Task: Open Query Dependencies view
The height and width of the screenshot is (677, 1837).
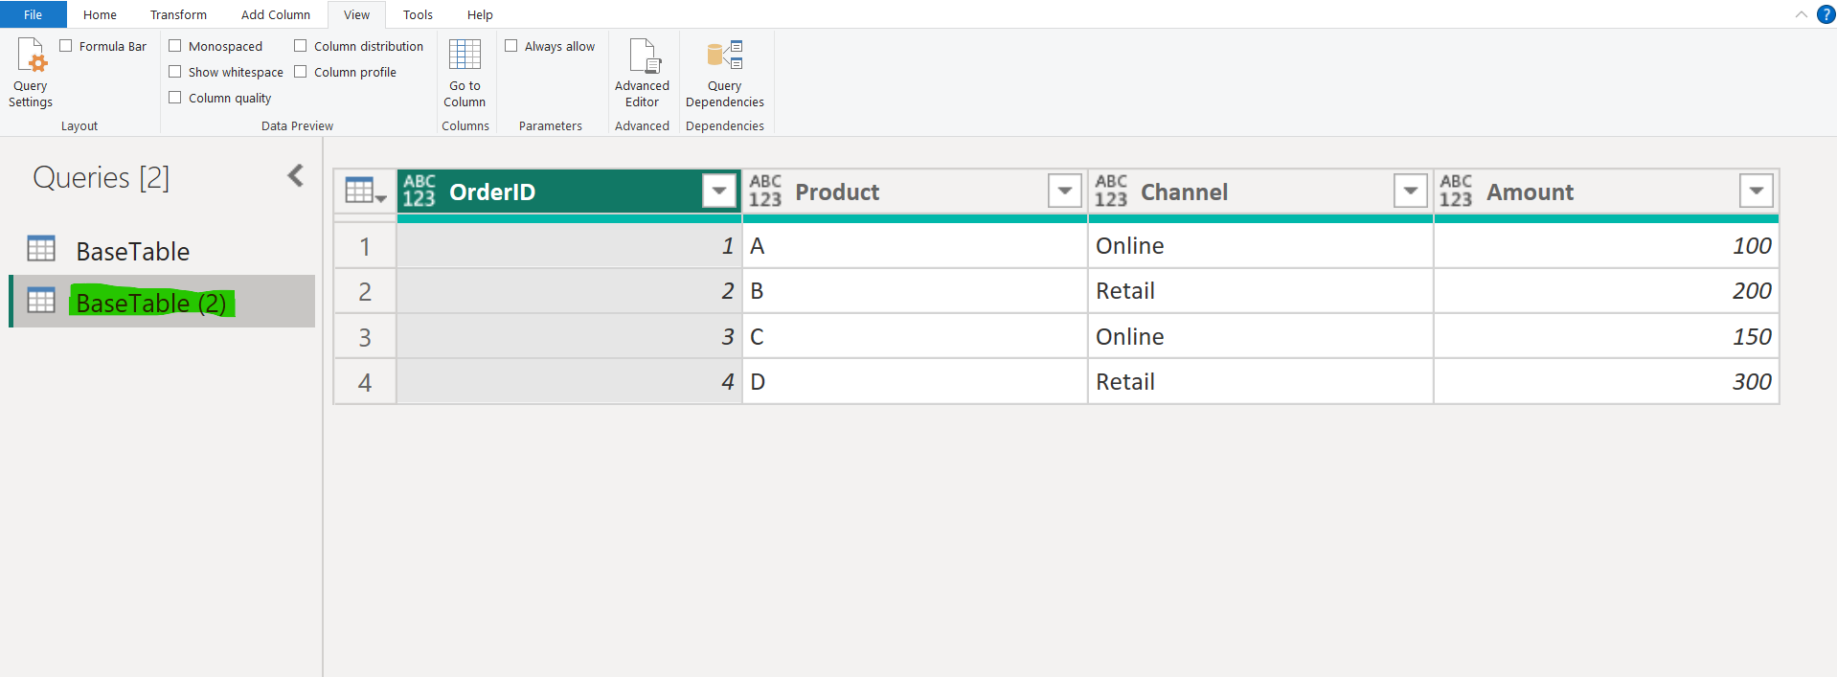Action: click(724, 56)
